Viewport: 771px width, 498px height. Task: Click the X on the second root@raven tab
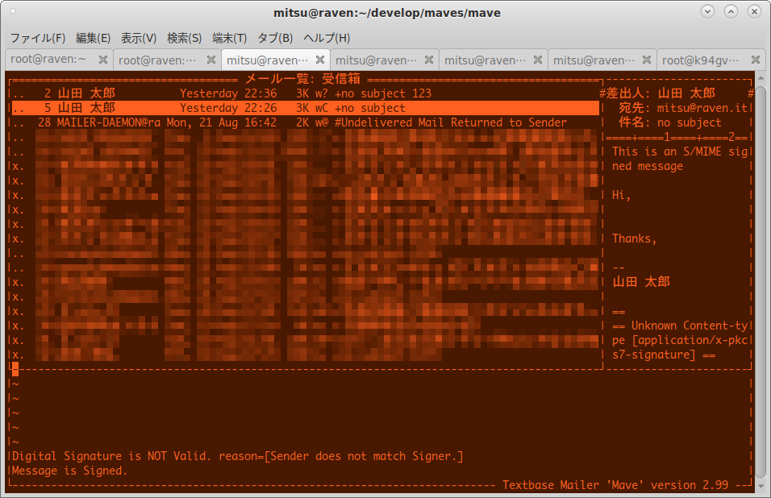[x=211, y=60]
